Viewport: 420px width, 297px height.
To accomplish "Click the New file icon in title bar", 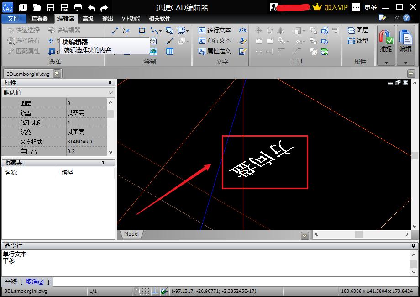I will (23, 7).
